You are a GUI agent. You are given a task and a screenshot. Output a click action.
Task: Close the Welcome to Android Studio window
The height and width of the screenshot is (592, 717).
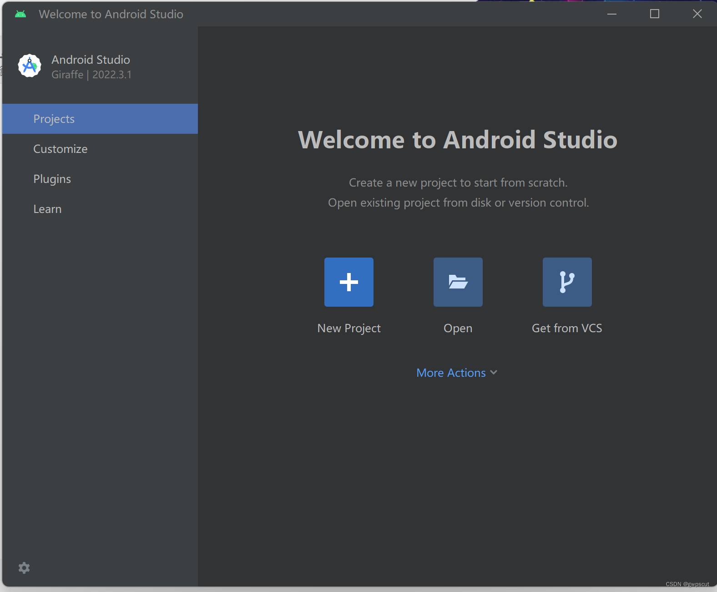click(697, 14)
